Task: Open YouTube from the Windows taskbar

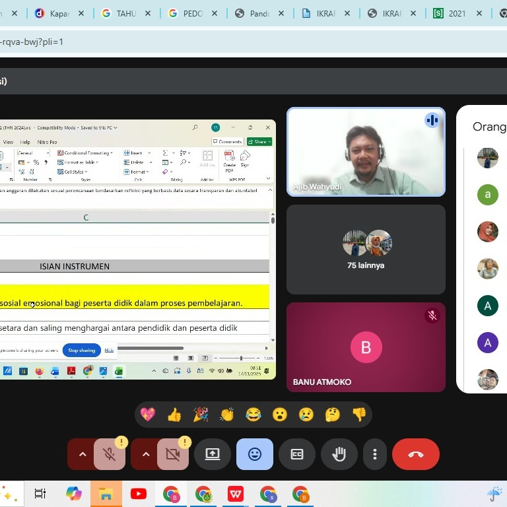Action: tap(139, 494)
